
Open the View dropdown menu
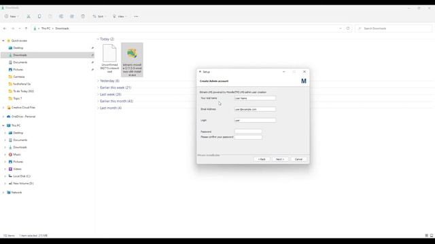coord(120,16)
